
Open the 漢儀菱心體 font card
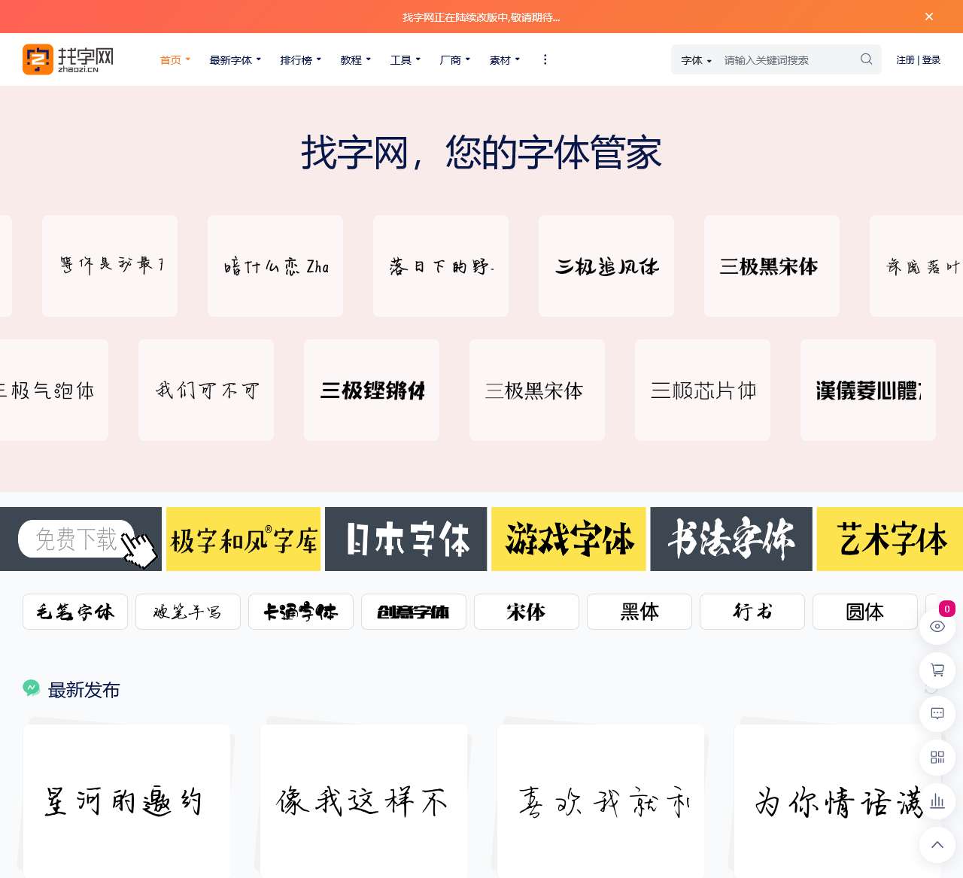tap(868, 390)
